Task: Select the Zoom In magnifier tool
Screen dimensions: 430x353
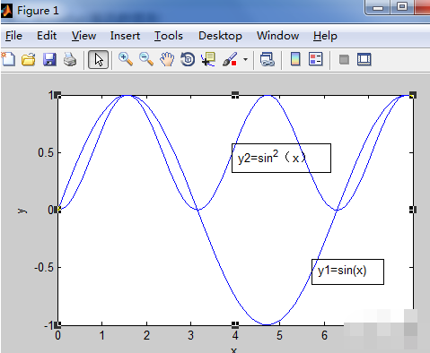Action: pos(126,59)
